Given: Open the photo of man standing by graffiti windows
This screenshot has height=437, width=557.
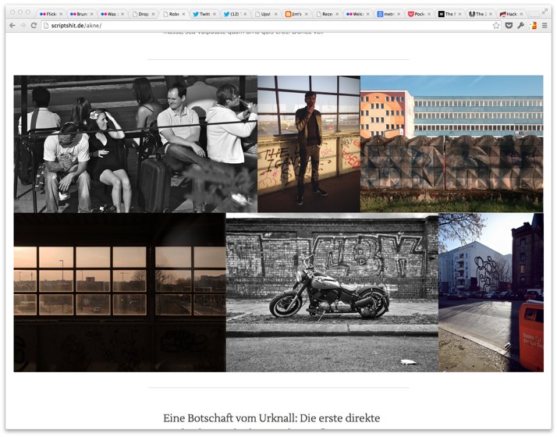Looking at the screenshot, I should click(309, 144).
